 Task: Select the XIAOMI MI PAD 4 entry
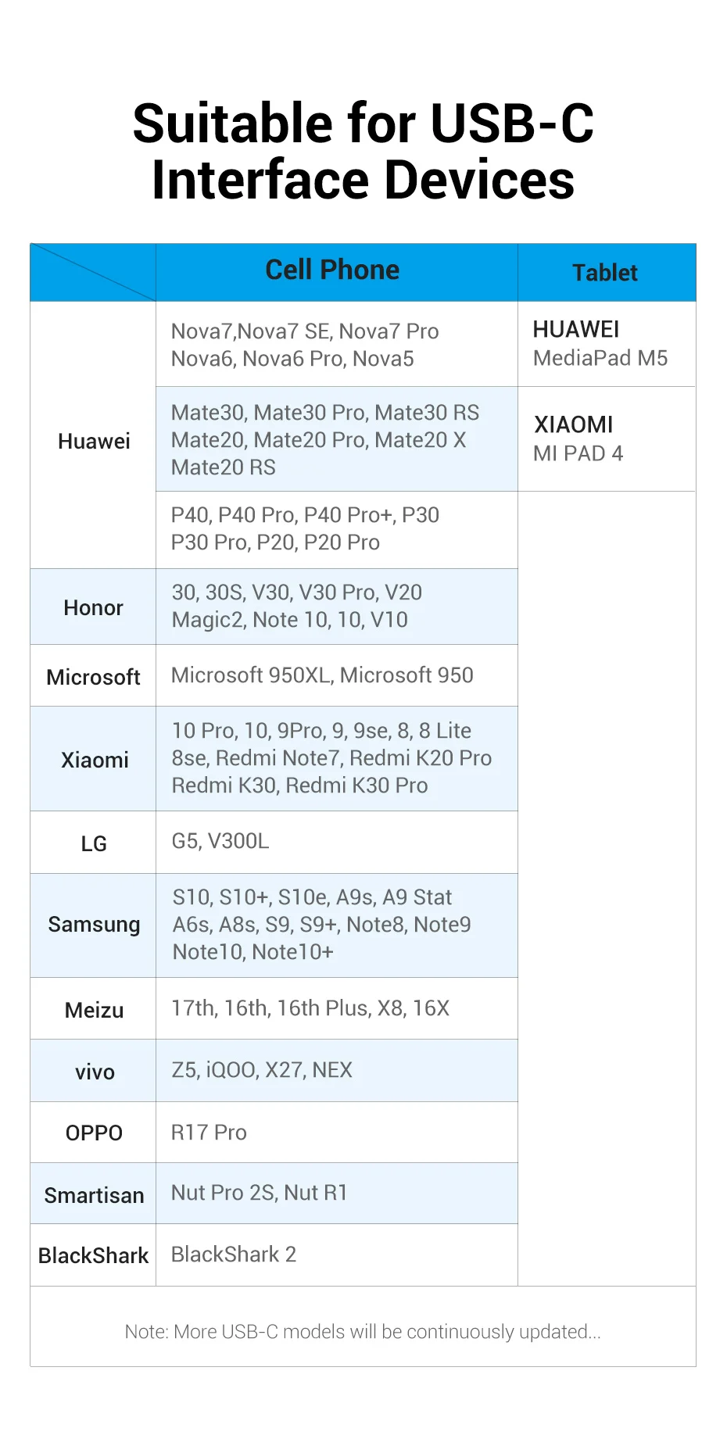578,439
